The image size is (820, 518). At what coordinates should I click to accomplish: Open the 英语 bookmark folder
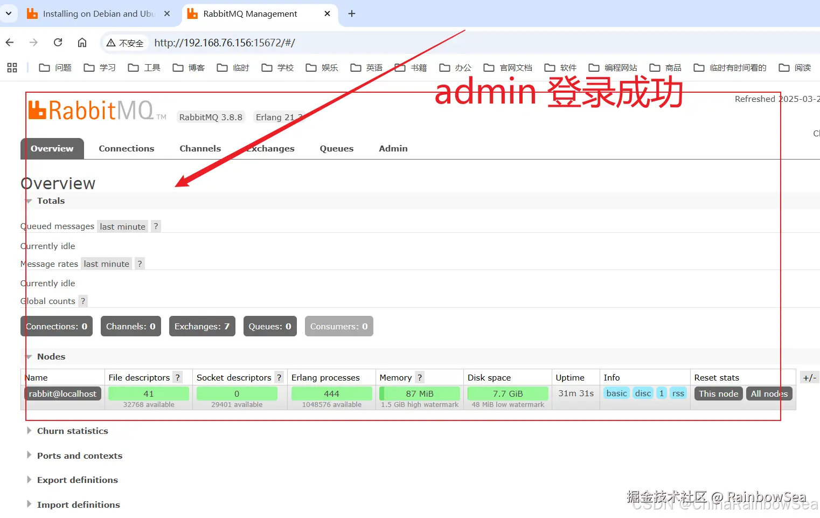(x=366, y=67)
